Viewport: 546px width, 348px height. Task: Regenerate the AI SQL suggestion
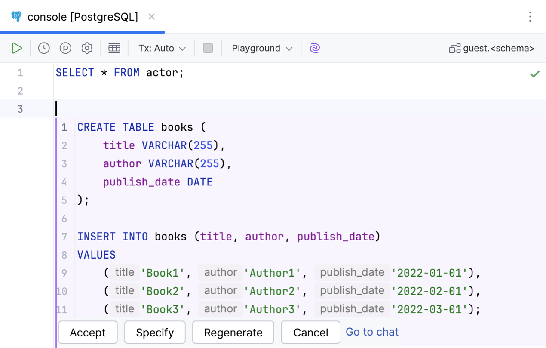coord(233,333)
